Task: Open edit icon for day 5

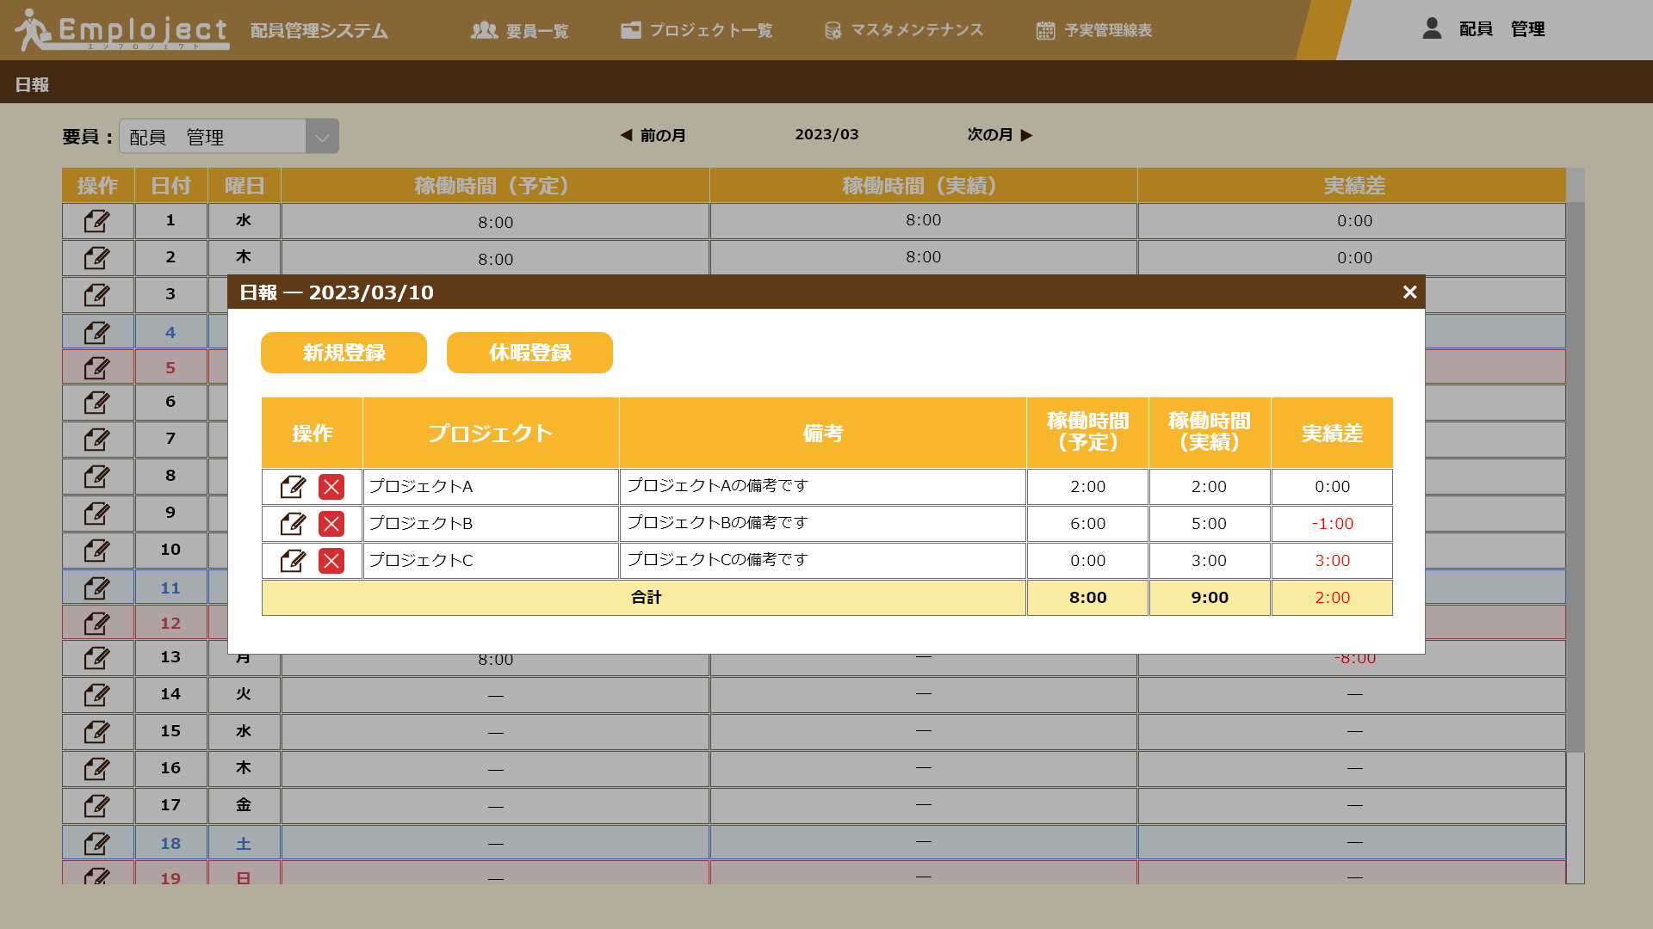Action: click(x=97, y=368)
